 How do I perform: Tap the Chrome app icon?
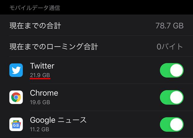(x=16, y=97)
